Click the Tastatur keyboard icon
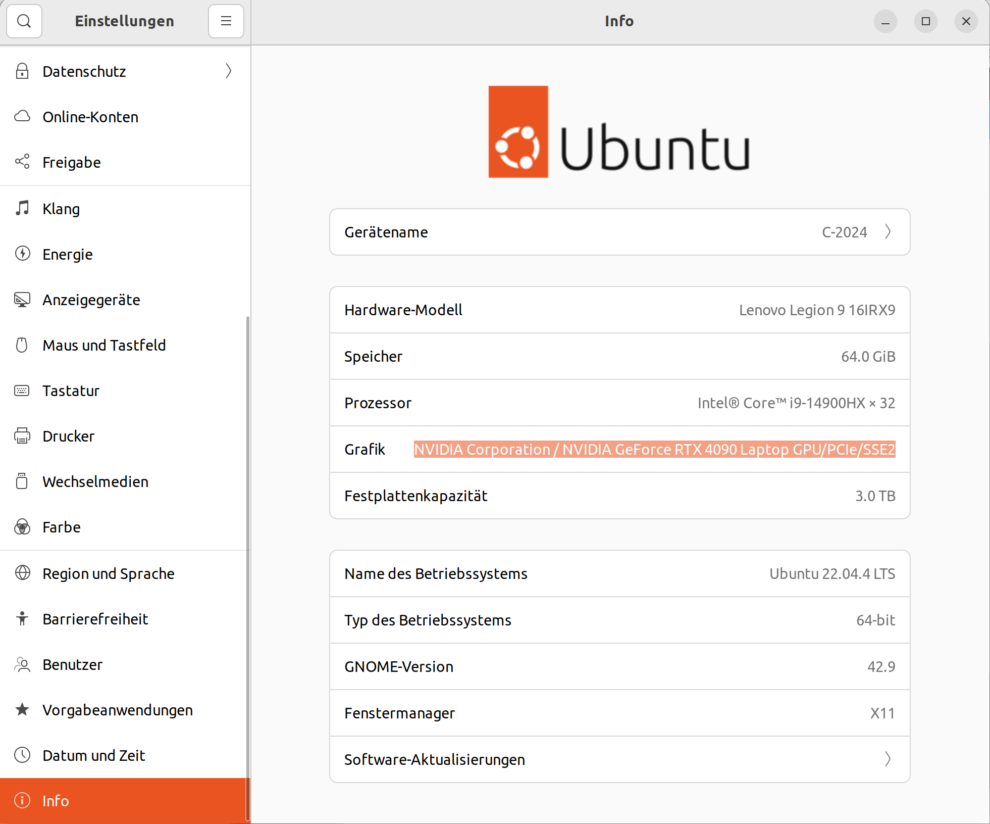Screen dimensions: 990x824 pos(22,391)
